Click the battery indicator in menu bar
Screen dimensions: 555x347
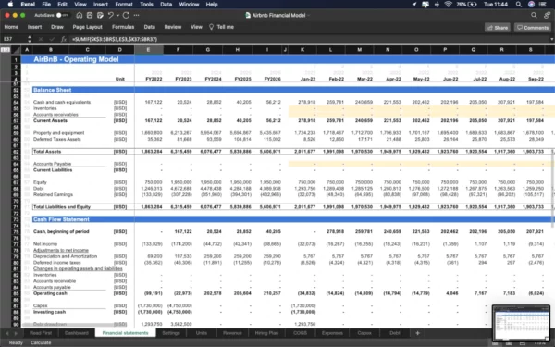point(467,5)
